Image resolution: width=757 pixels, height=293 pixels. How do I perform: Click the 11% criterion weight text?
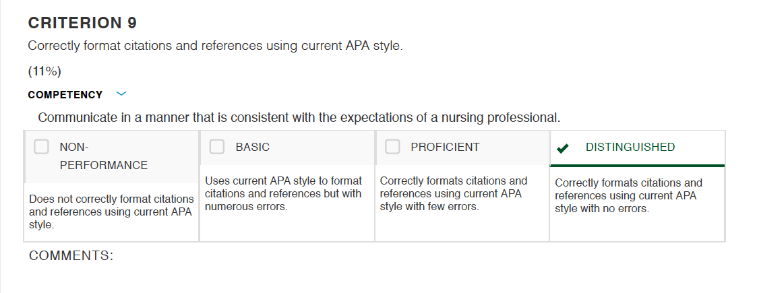44,71
